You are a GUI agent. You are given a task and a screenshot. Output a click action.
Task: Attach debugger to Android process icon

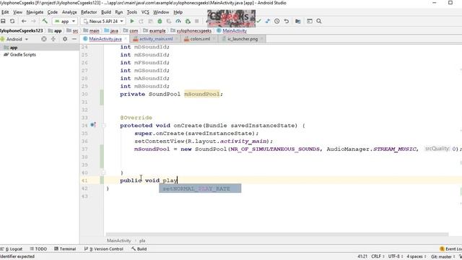pos(188,21)
